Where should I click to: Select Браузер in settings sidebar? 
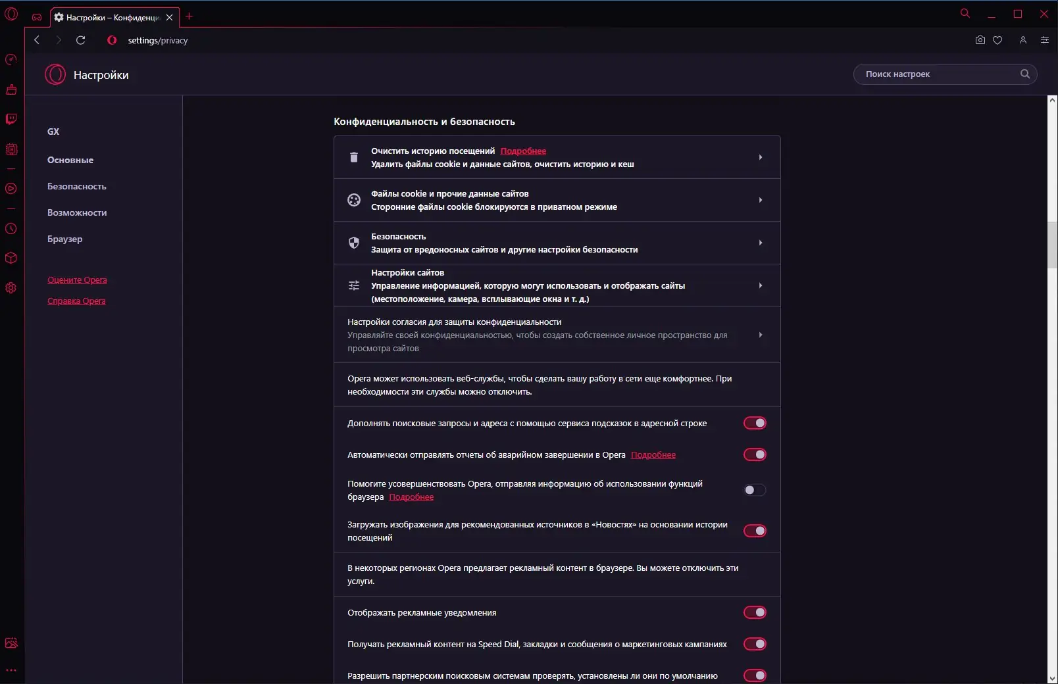65,239
